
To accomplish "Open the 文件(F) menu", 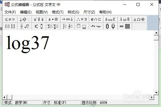I will (x=10, y=12).
